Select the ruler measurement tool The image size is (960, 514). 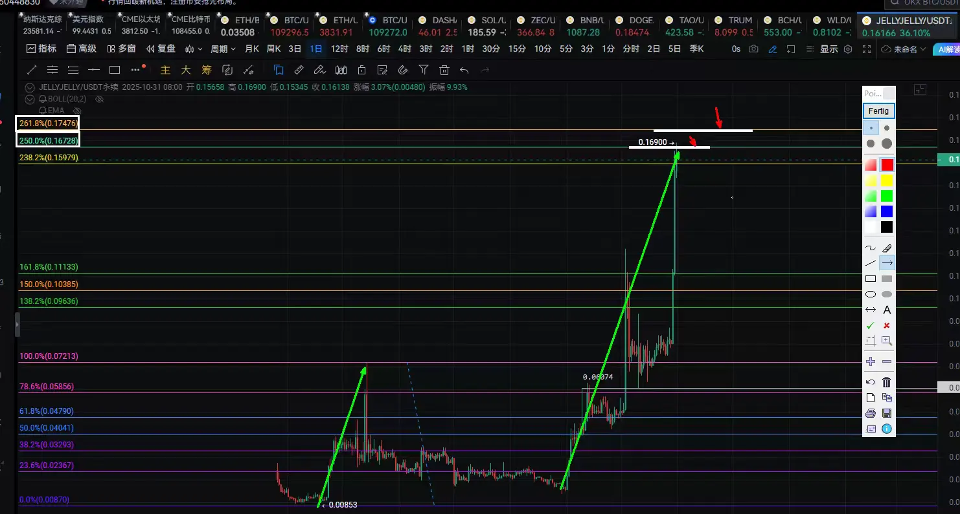[x=299, y=70]
